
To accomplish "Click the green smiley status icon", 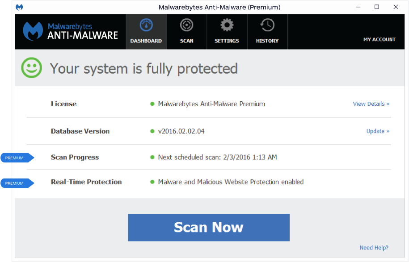I will tap(32, 68).
